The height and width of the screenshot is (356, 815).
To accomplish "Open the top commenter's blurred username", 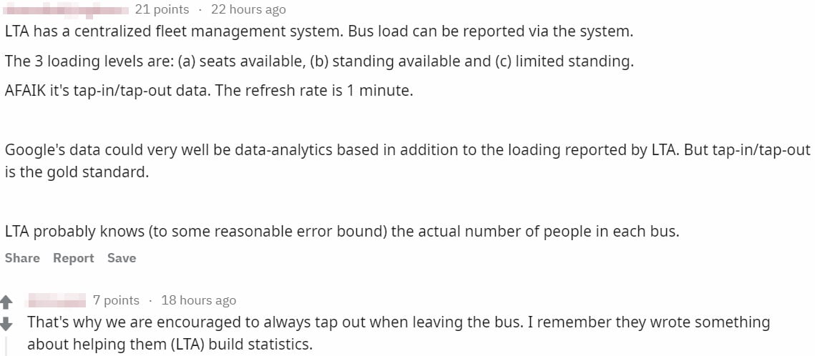I will tap(67, 10).
